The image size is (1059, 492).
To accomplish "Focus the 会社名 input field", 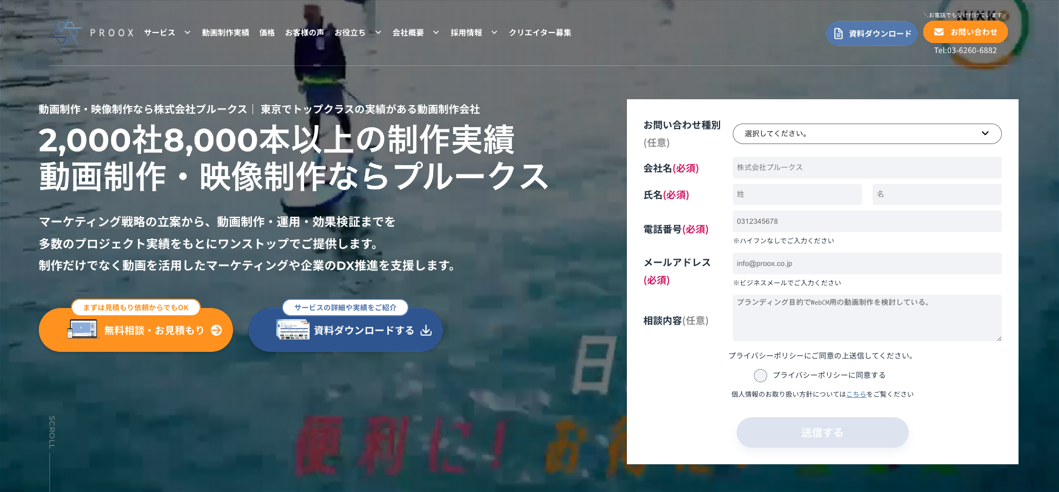I will 867,167.
